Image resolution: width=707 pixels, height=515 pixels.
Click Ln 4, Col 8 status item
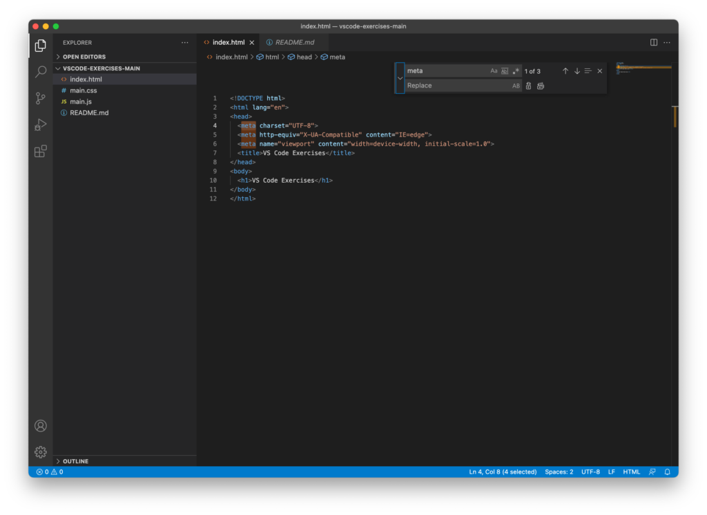[x=503, y=472]
